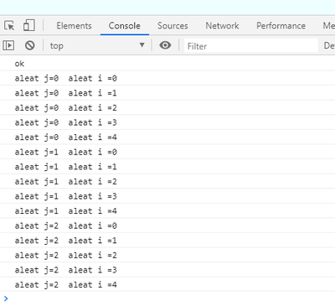This screenshot has width=335, height=306.
Task: Select log line 'aleat j=1 aleat i =1'
Action: coord(167,167)
